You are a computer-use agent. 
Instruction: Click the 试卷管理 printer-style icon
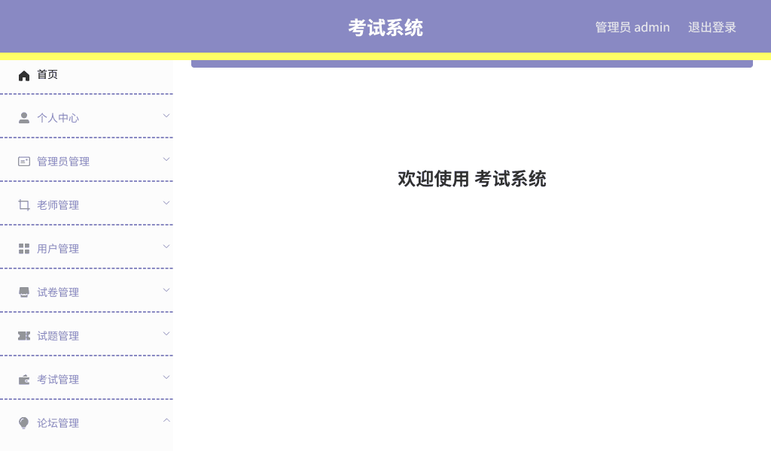pos(23,292)
